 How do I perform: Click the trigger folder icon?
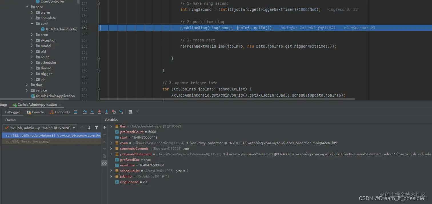[x=38, y=74]
